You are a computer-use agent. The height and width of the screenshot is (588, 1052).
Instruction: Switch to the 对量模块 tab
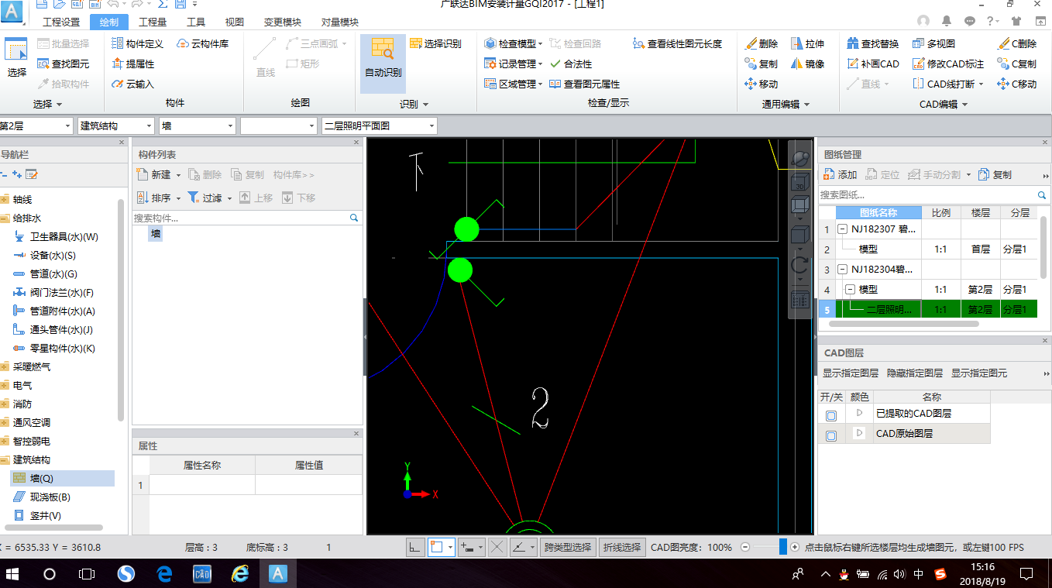pyautogui.click(x=339, y=22)
